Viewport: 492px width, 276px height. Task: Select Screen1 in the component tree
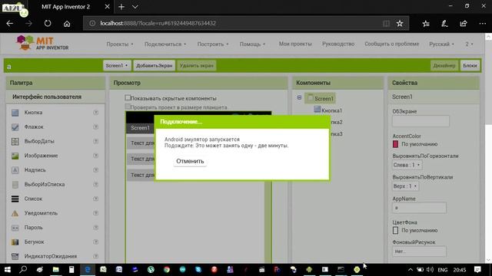(x=320, y=98)
